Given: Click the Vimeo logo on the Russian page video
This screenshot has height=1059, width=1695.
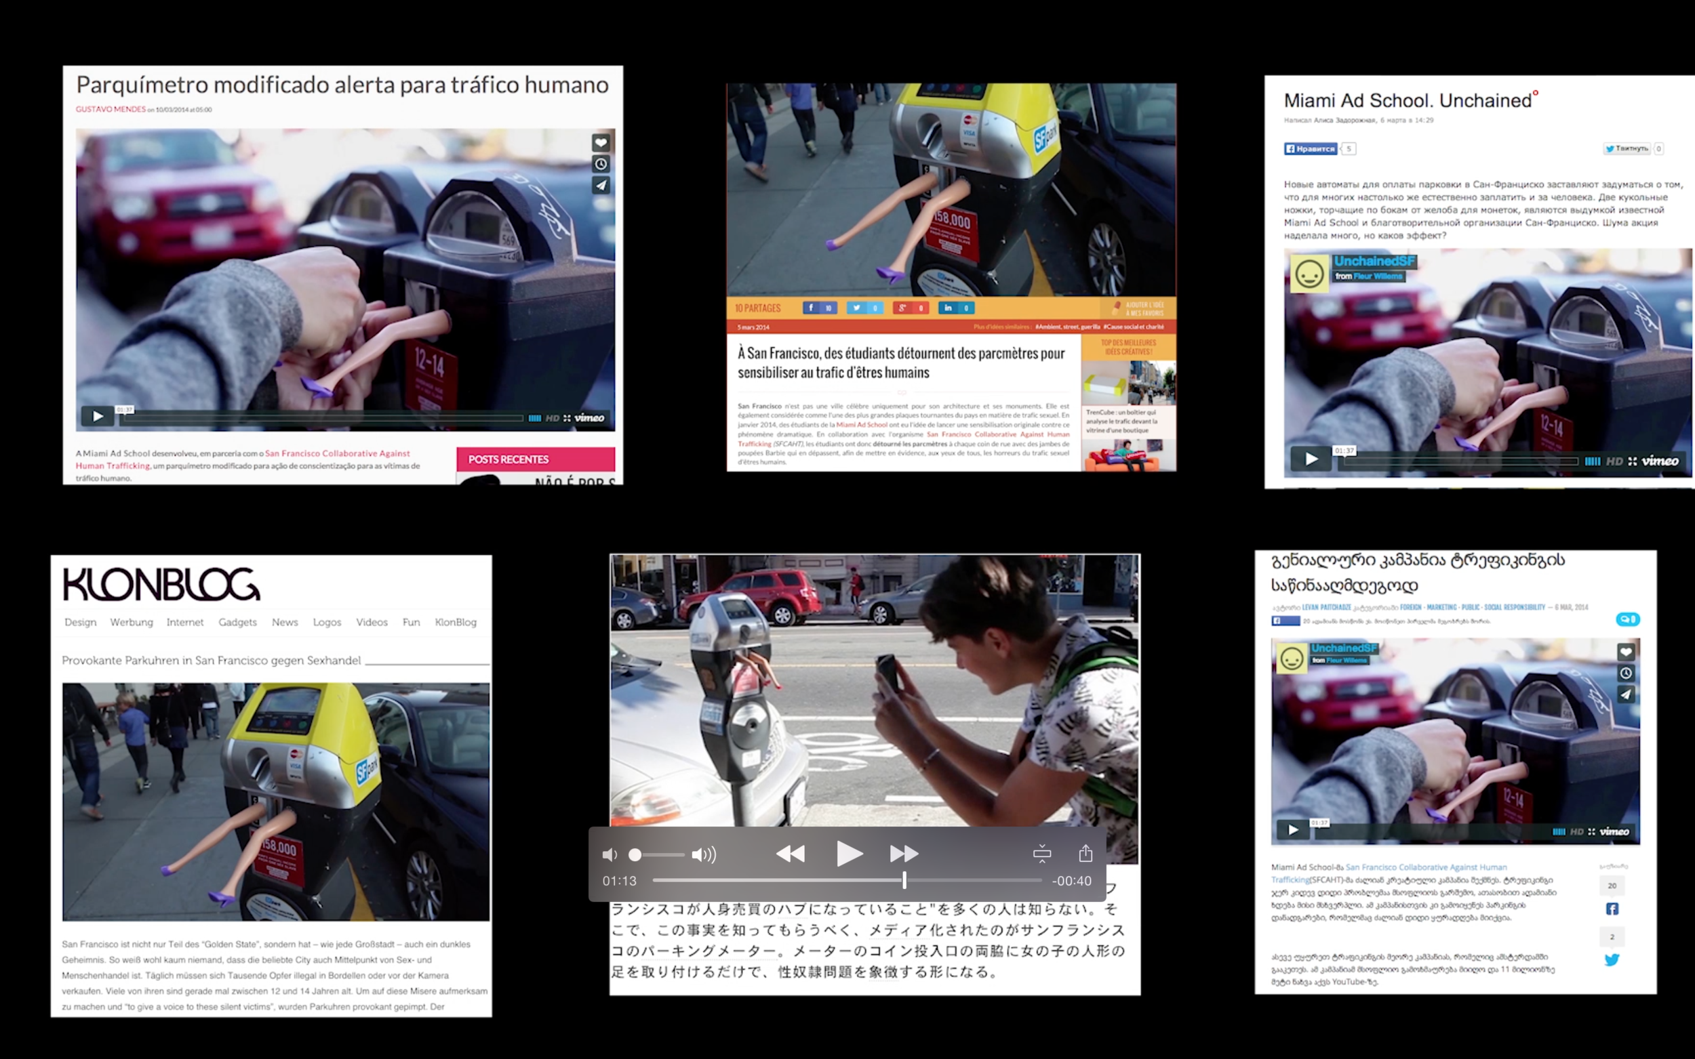Looking at the screenshot, I should click(1660, 461).
